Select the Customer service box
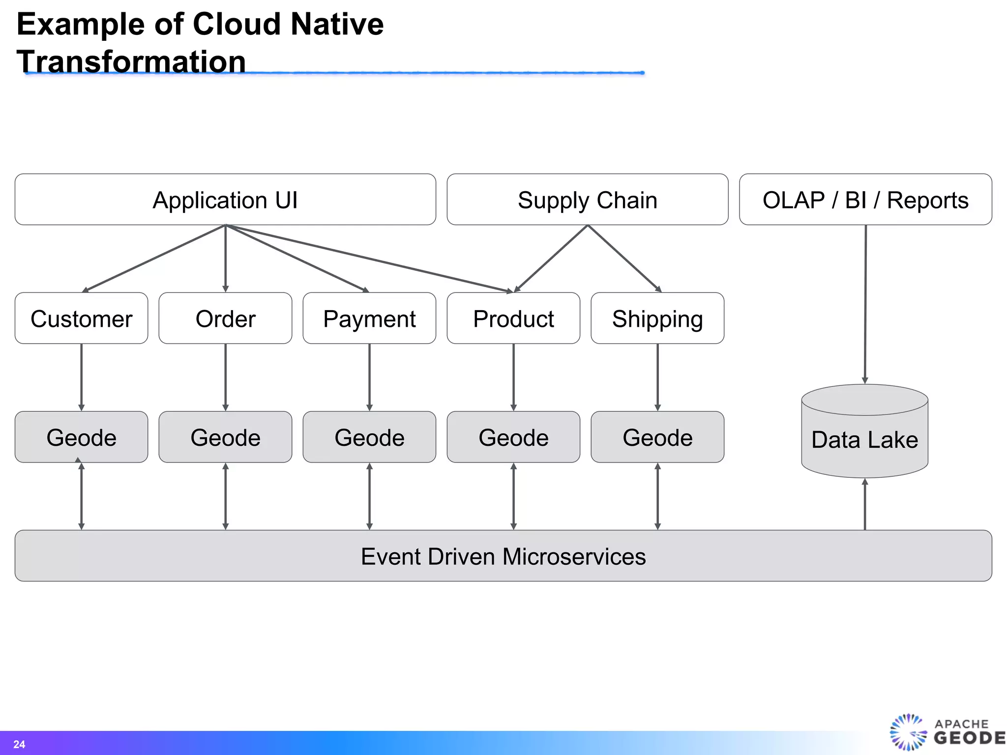 (x=81, y=319)
